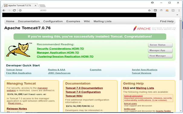Image resolution: width=183 pixels, height=114 pixels.
Task: Open Tomcat 7.0 Configuration link
Action: point(83,92)
